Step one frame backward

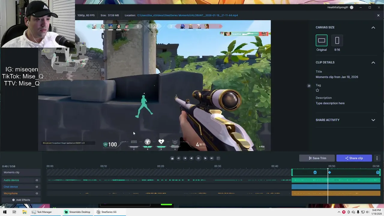pyautogui.click(x=191, y=158)
